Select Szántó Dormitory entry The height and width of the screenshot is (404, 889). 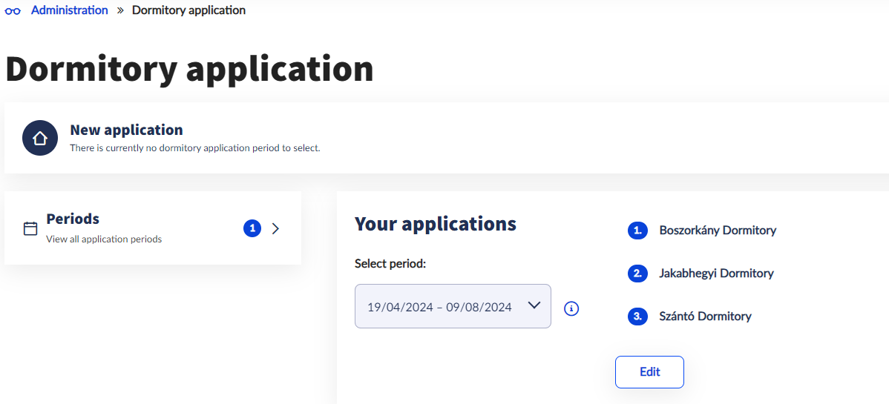(705, 317)
